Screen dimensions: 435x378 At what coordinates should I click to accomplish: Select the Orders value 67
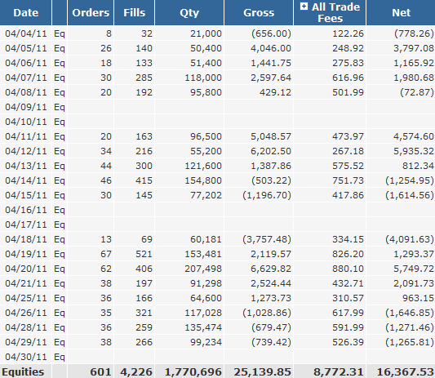click(106, 254)
